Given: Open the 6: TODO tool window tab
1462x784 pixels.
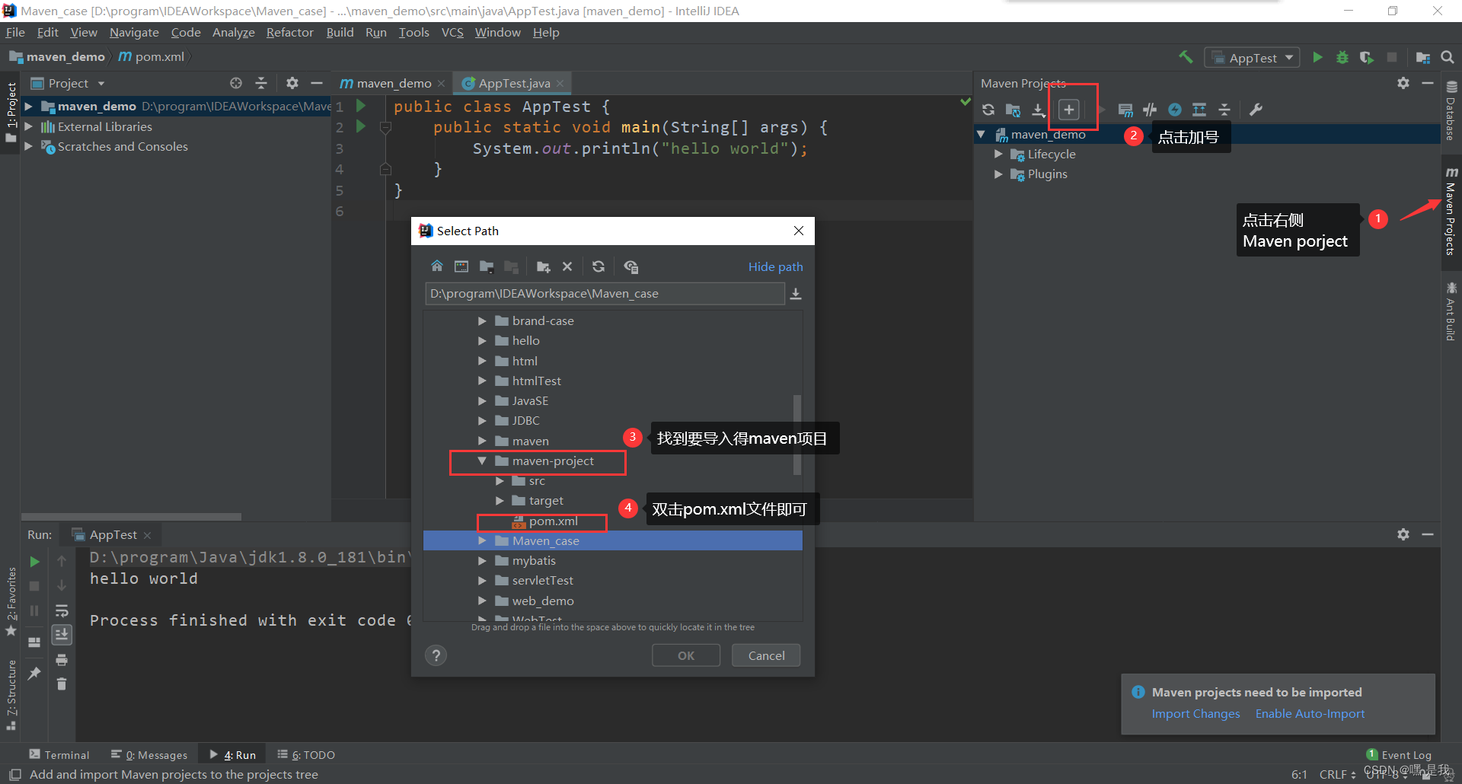Looking at the screenshot, I should pyautogui.click(x=306, y=754).
